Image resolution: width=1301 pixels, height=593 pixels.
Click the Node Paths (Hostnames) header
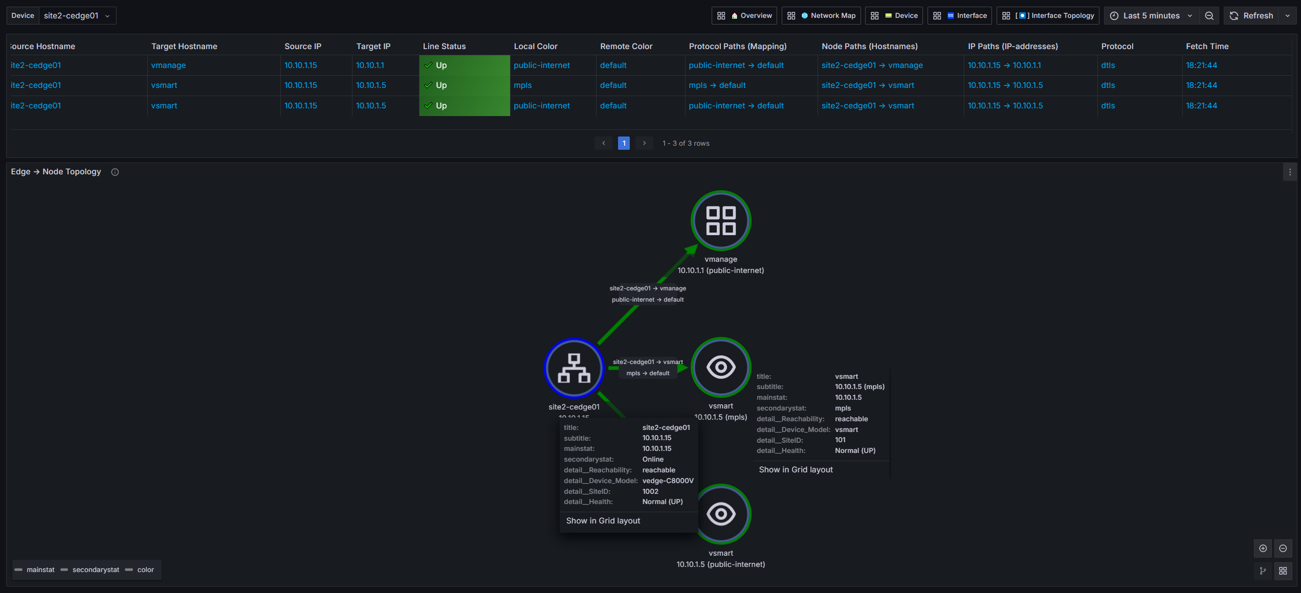pos(870,46)
